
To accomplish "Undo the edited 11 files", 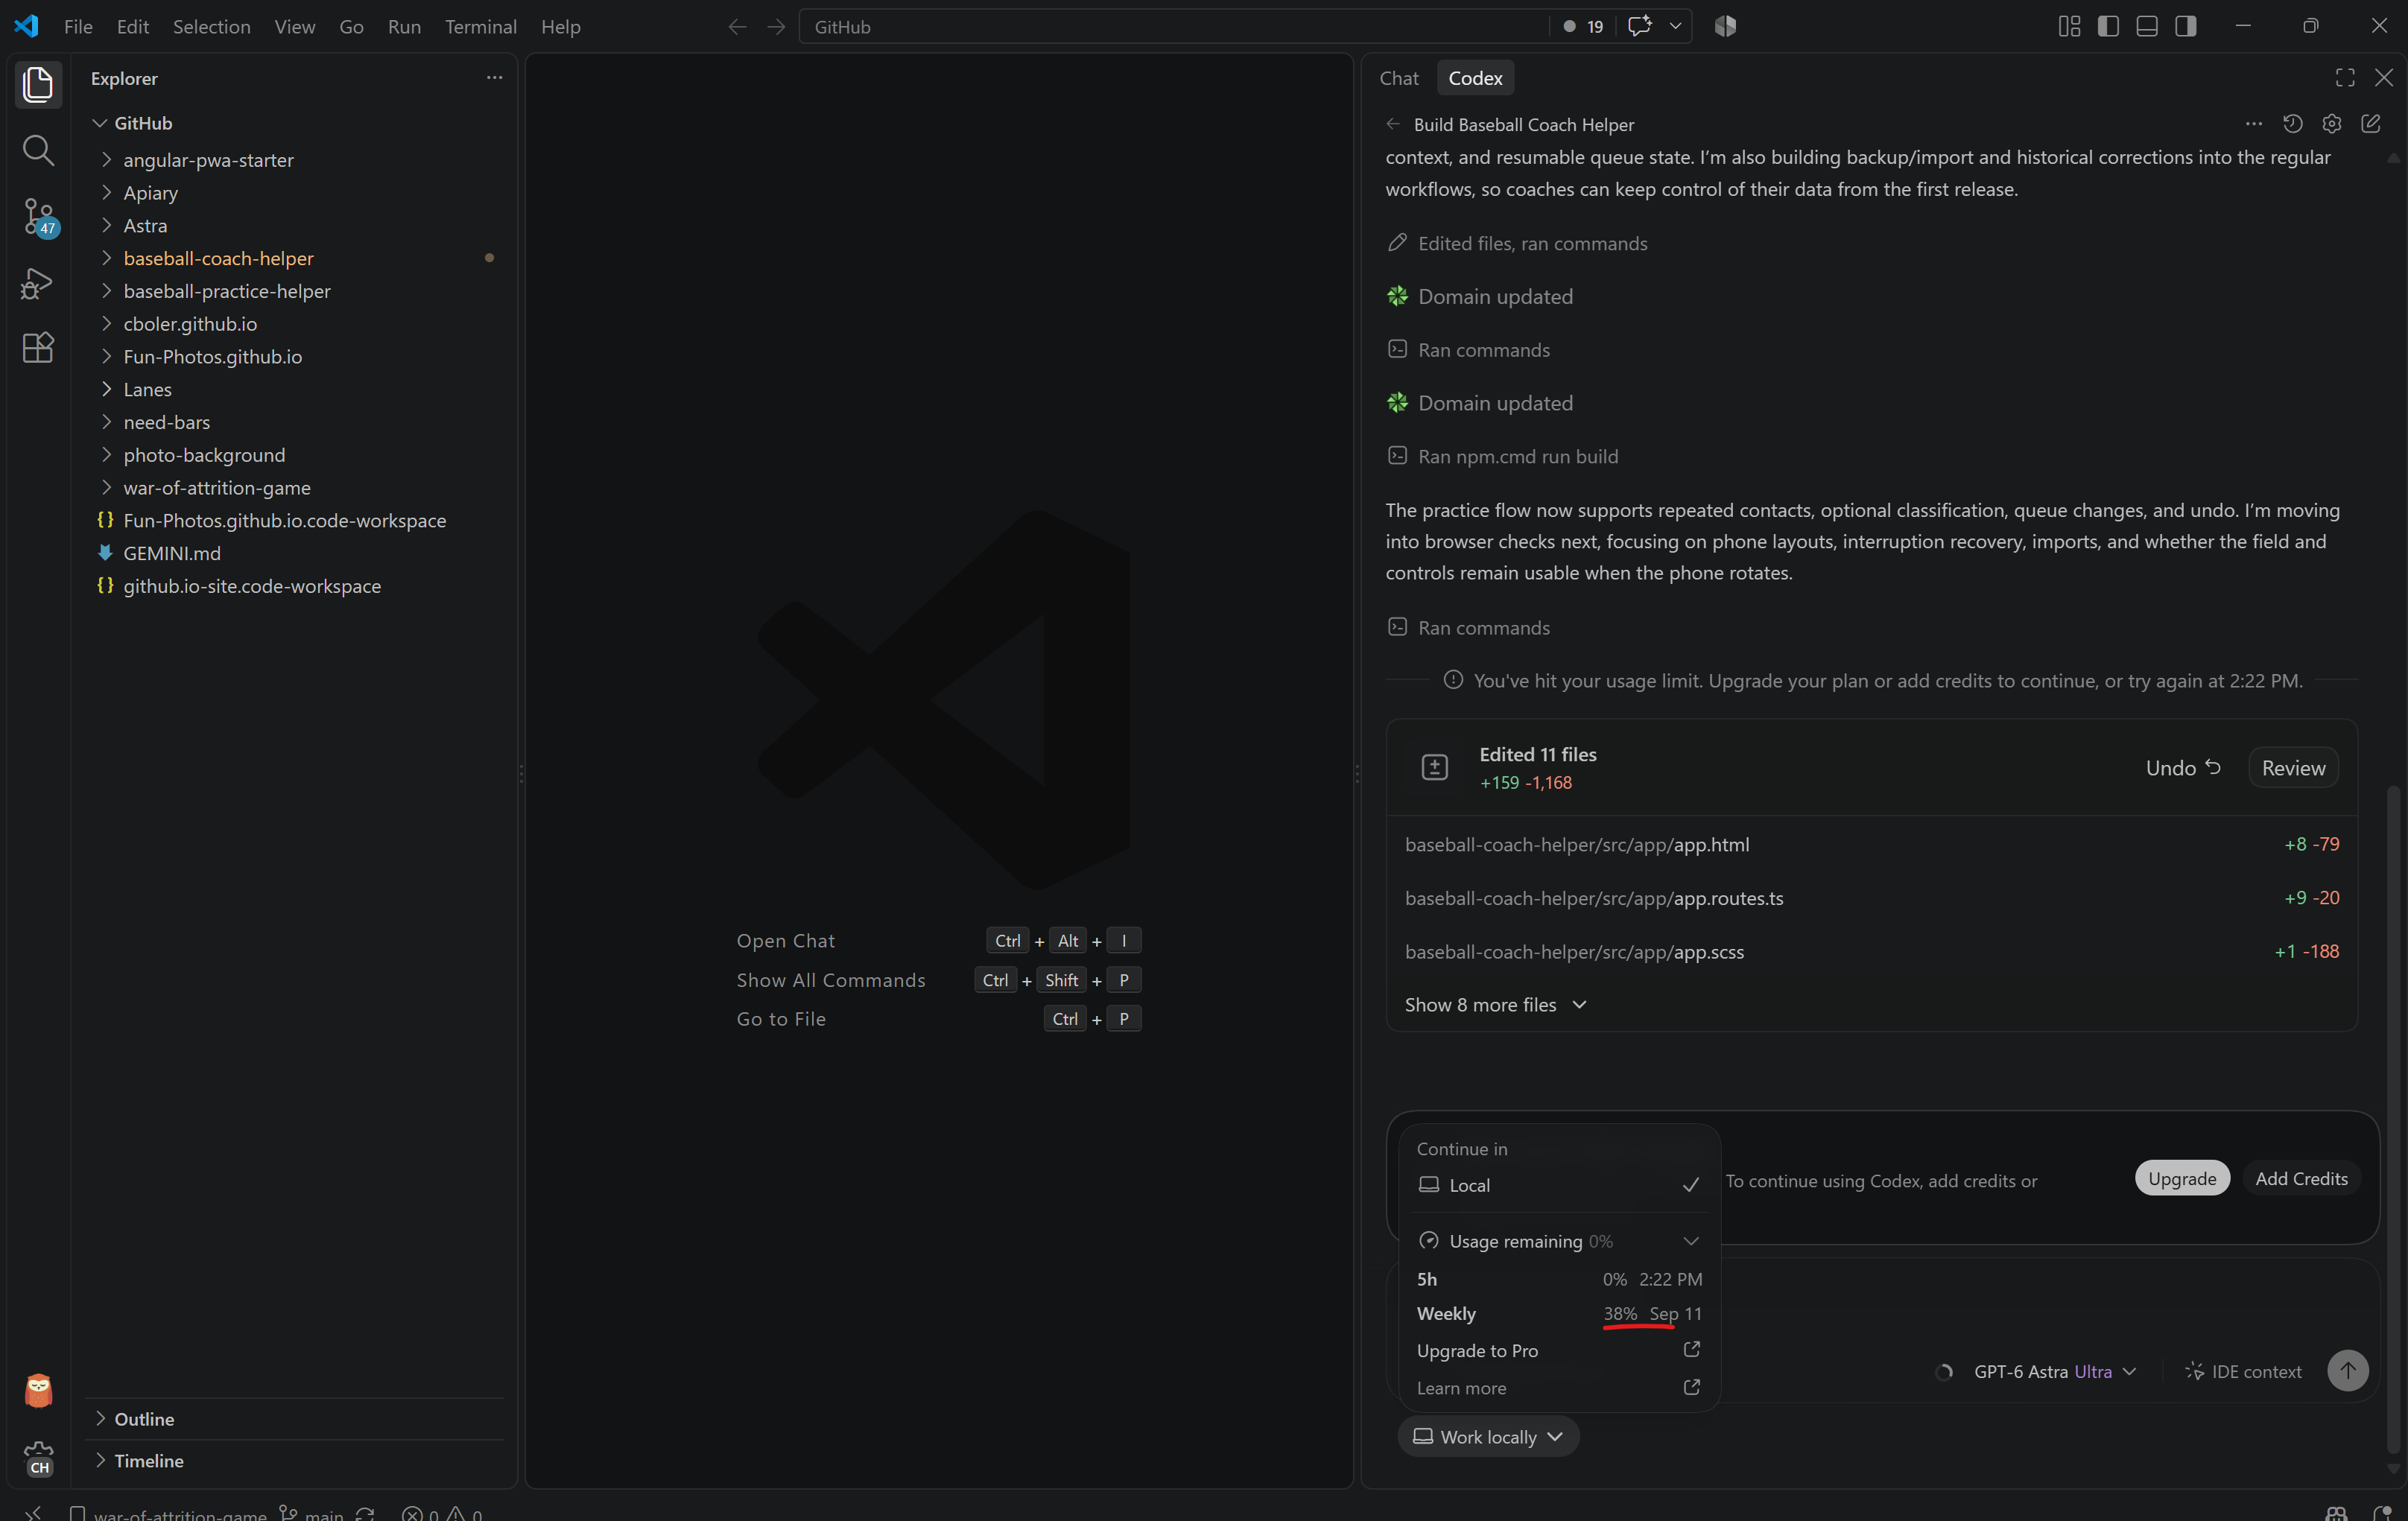I will click(2182, 767).
